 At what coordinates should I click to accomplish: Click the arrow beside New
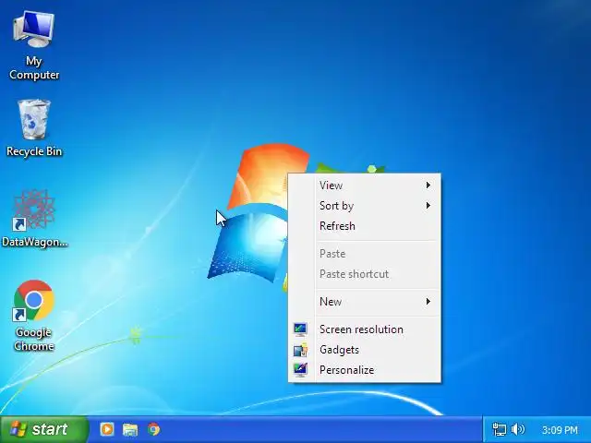click(x=428, y=302)
